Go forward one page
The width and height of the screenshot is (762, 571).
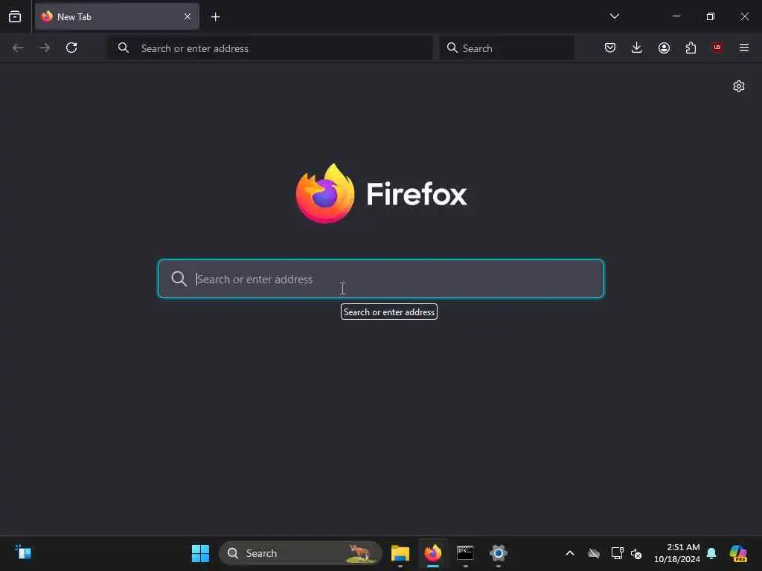pyautogui.click(x=45, y=48)
